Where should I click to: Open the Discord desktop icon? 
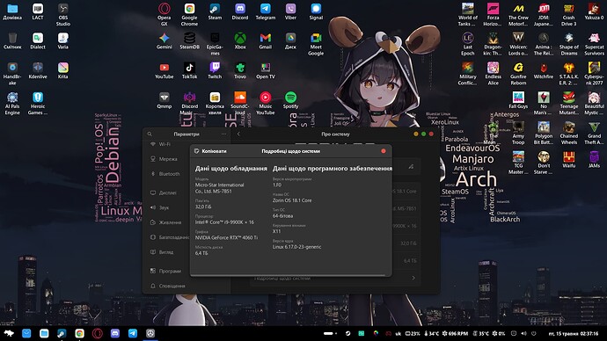click(240, 11)
